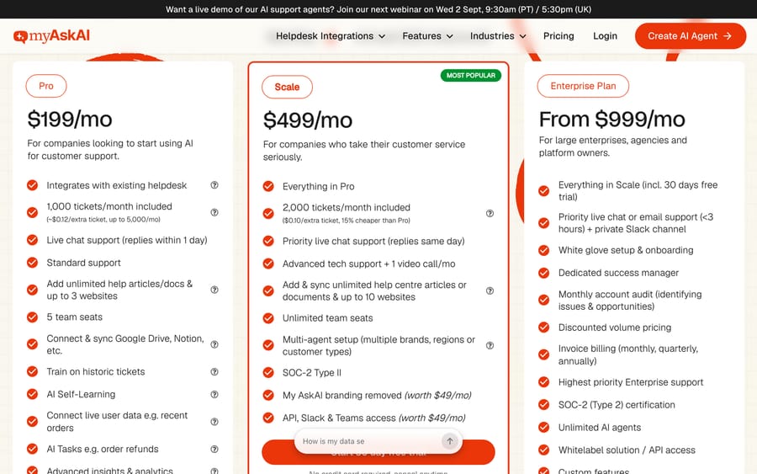
Task: Click the myAskAI logo
Action: [51, 35]
